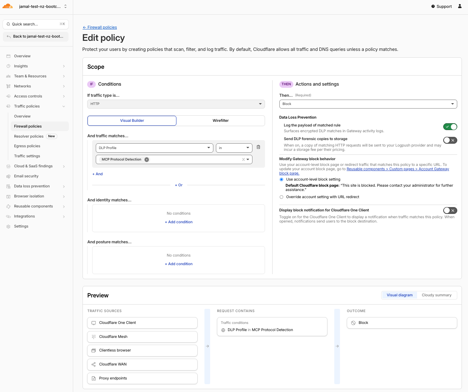Open the 'in' operator dropdown
The width and height of the screenshot is (468, 392).
(234, 148)
